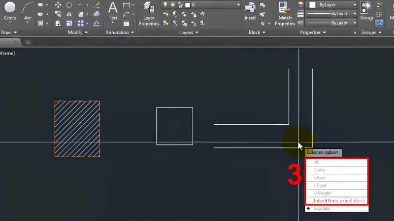This screenshot has height=221, width=394.
Task: Choose LType from the option menu
Action: click(337, 186)
